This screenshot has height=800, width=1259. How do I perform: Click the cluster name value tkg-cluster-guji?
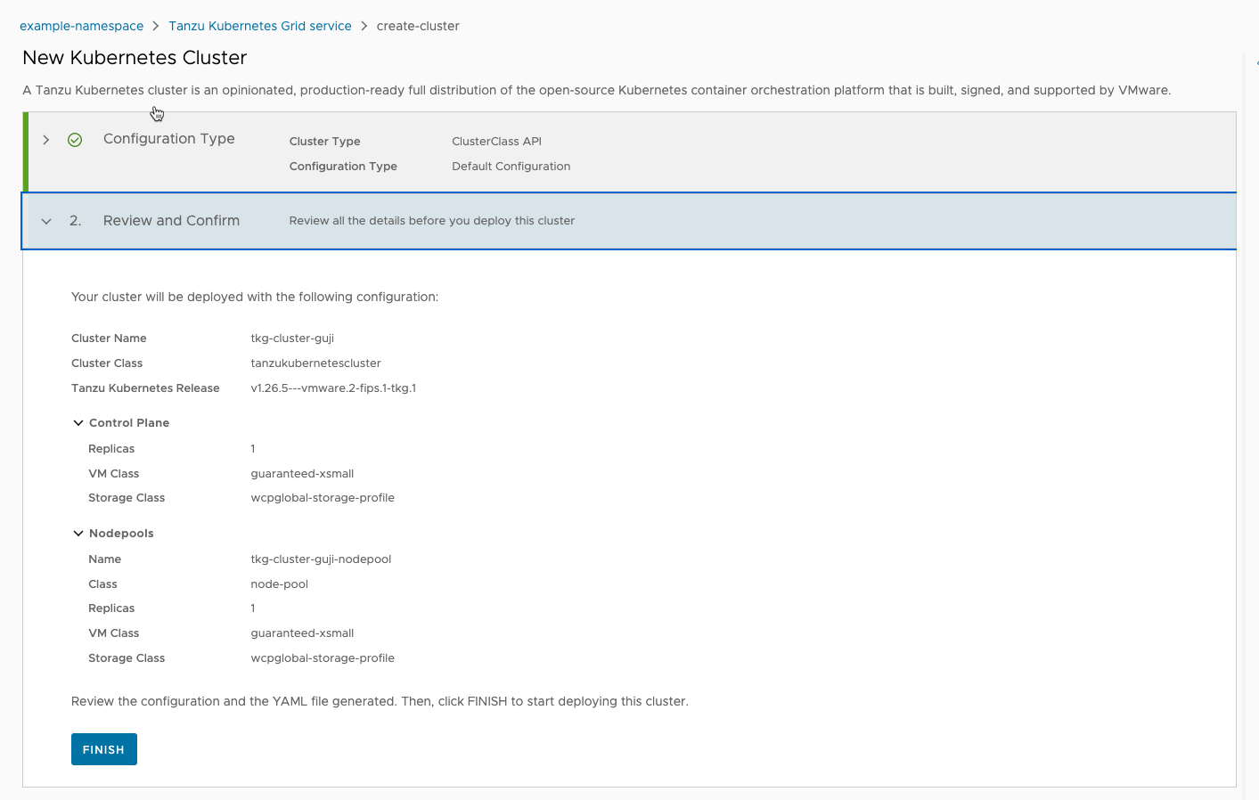[x=292, y=339]
